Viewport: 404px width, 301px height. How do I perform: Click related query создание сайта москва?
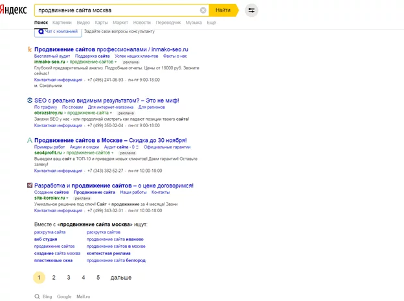click(57, 253)
